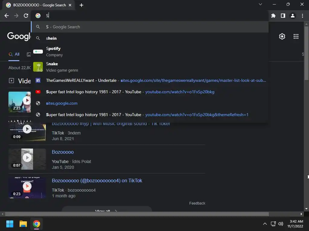Open the clock showing 3:42 AM

click(x=295, y=224)
